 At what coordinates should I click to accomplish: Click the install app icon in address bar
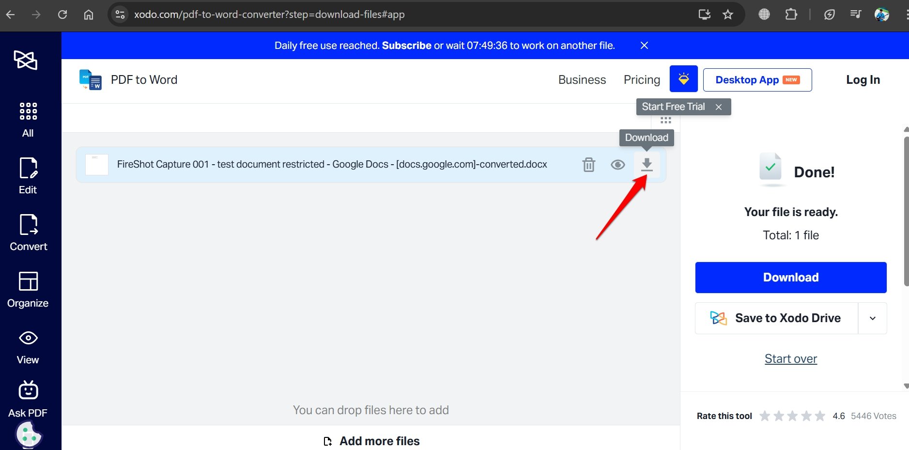705,15
